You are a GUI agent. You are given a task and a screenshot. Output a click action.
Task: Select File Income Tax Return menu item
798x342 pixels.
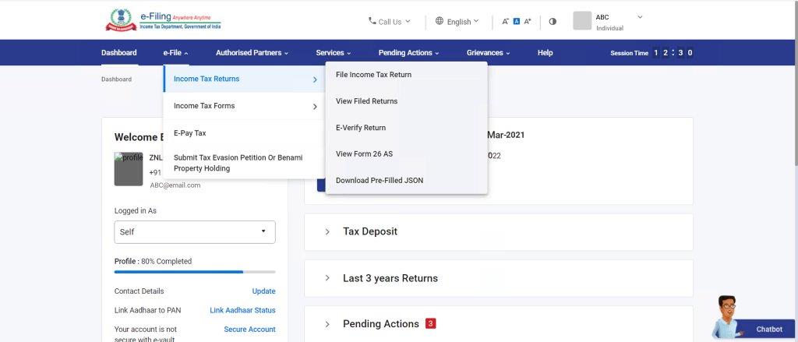coord(373,75)
